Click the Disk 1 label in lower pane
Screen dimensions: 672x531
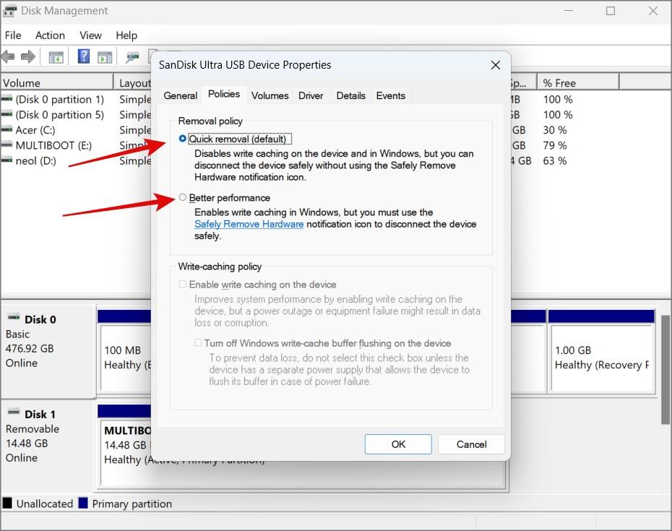tap(40, 414)
